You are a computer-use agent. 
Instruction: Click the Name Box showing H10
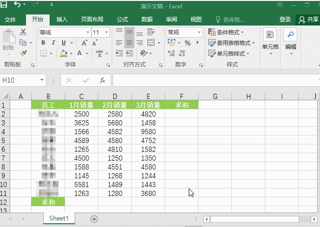tap(23, 80)
